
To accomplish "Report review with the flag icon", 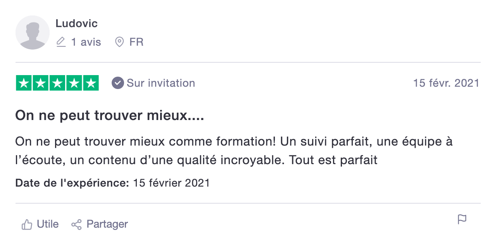I will pyautogui.click(x=462, y=220).
